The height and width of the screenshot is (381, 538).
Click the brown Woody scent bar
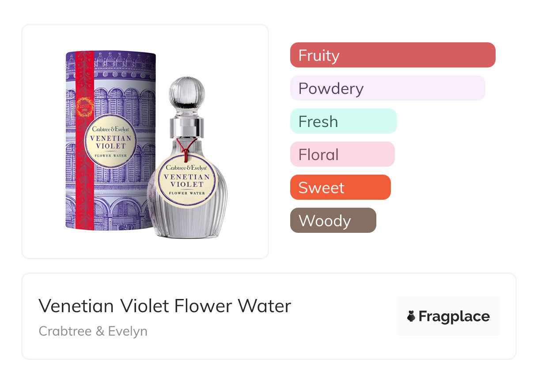[x=333, y=220]
